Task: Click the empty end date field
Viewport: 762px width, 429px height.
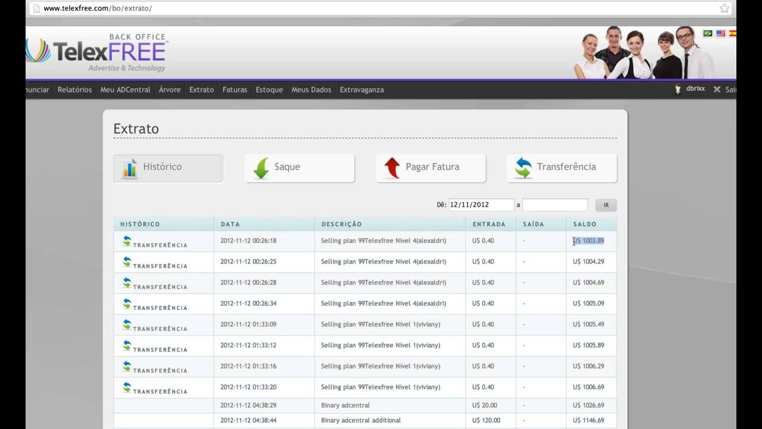Action: pyautogui.click(x=555, y=204)
